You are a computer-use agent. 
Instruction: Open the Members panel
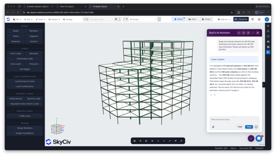(x=34, y=31)
